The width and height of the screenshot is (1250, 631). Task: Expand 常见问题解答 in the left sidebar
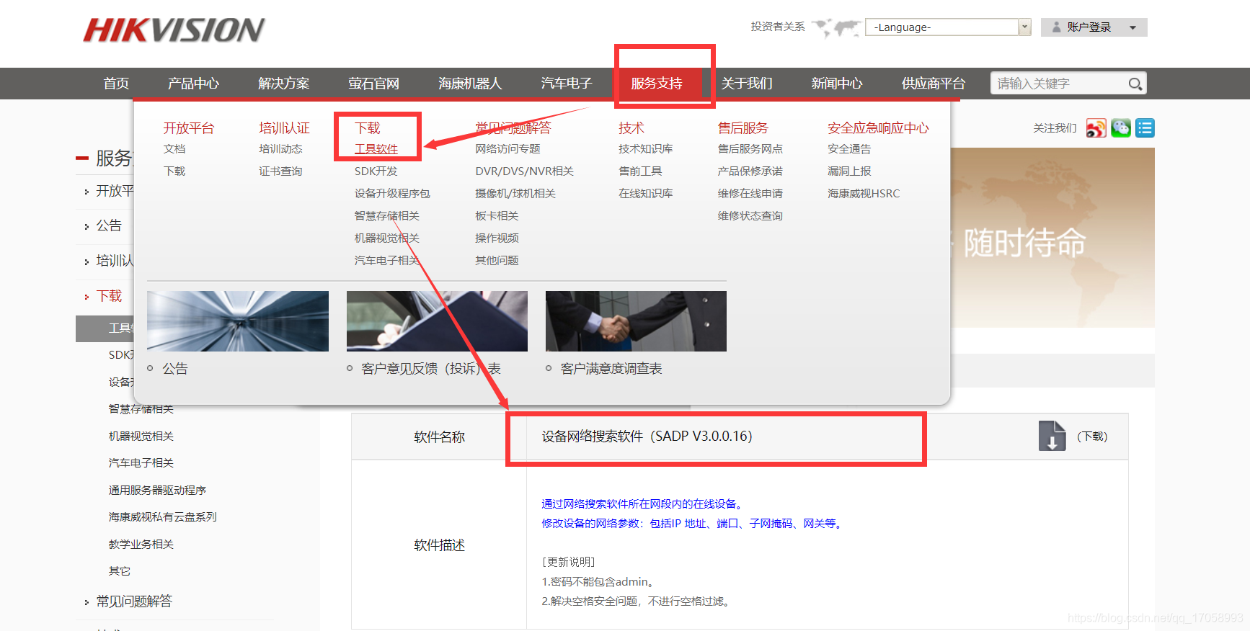[134, 601]
